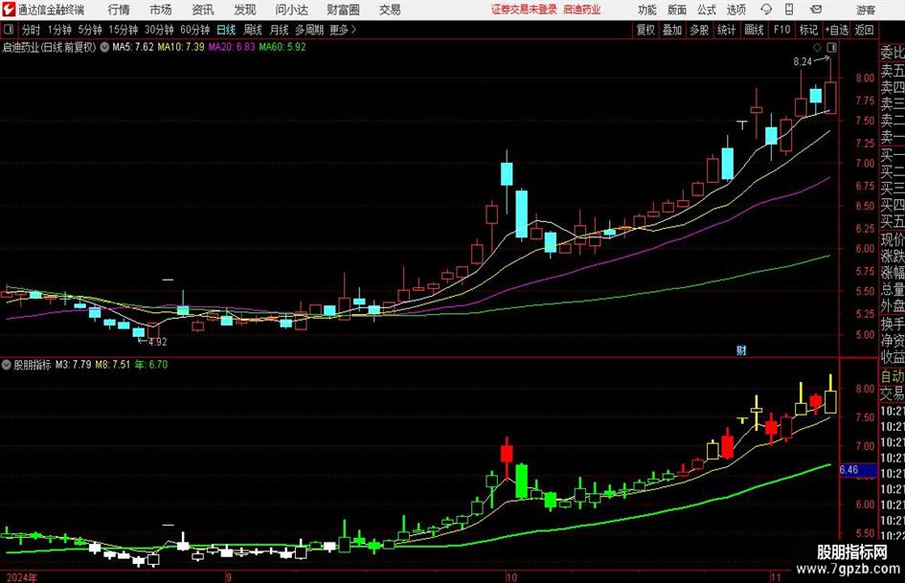Open the mail messages icon
Image resolution: width=905 pixels, height=583 pixels.
pos(816,10)
